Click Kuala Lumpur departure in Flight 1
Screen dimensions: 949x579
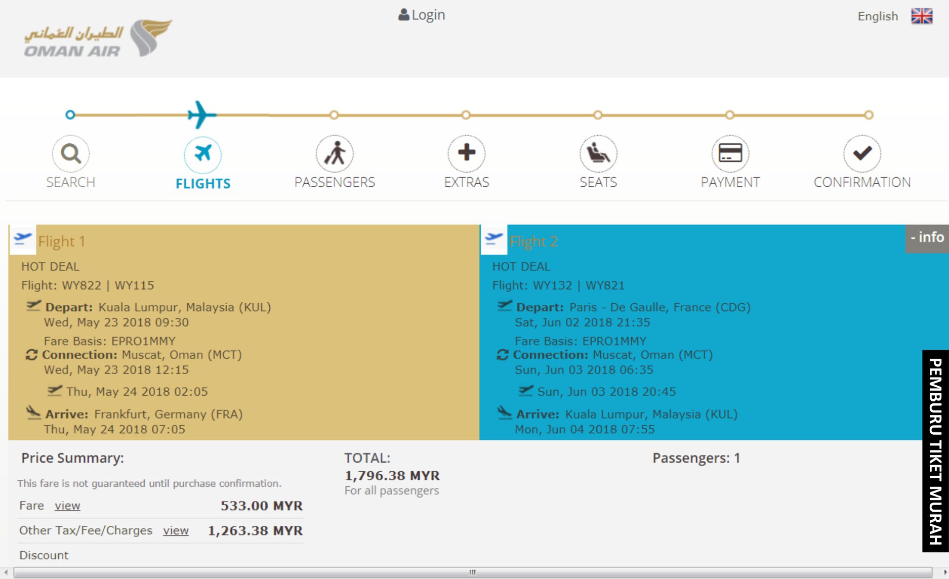point(185,307)
